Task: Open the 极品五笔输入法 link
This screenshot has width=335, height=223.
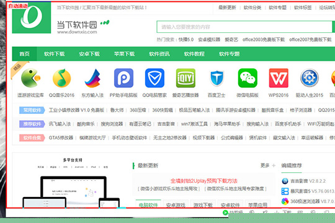Action: (x=194, y=110)
